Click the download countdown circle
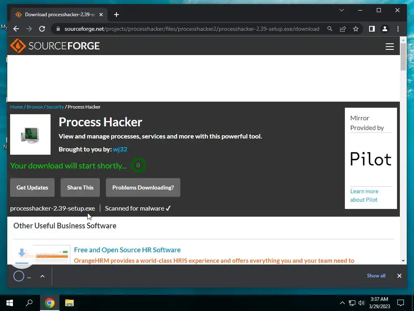This screenshot has width=414, height=311. coord(138,165)
